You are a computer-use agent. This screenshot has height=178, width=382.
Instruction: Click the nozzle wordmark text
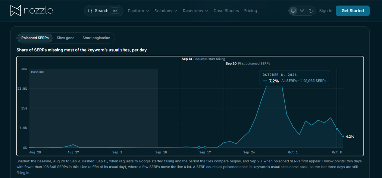coord(38,11)
